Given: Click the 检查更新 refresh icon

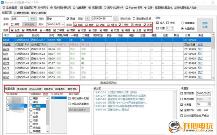Looking at the screenshot, I should click(x=74, y=8).
